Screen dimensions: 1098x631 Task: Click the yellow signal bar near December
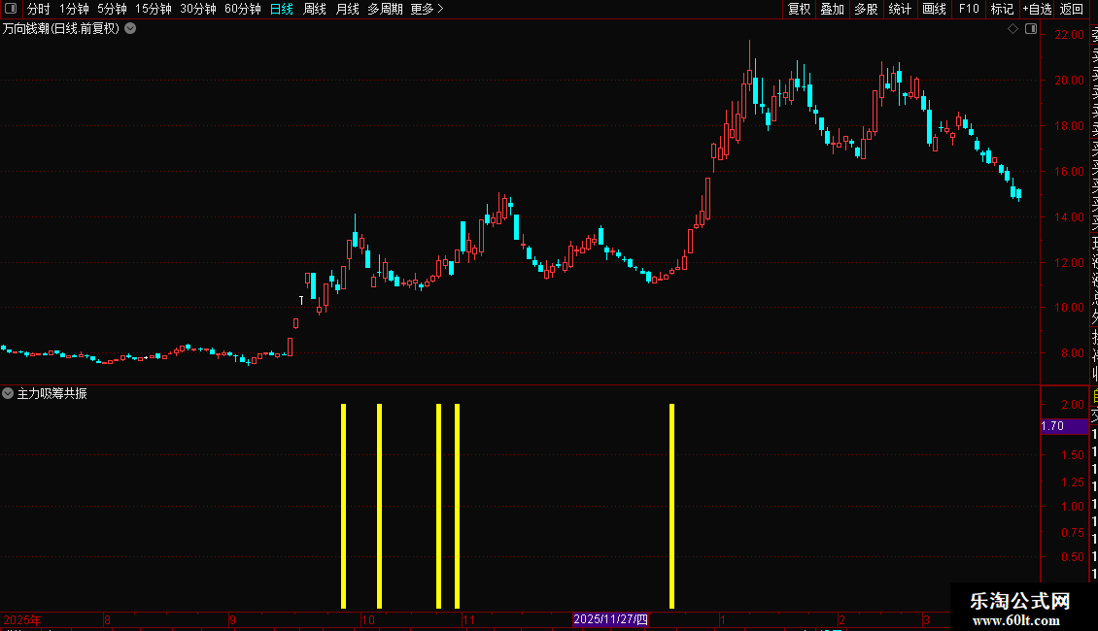(671, 506)
